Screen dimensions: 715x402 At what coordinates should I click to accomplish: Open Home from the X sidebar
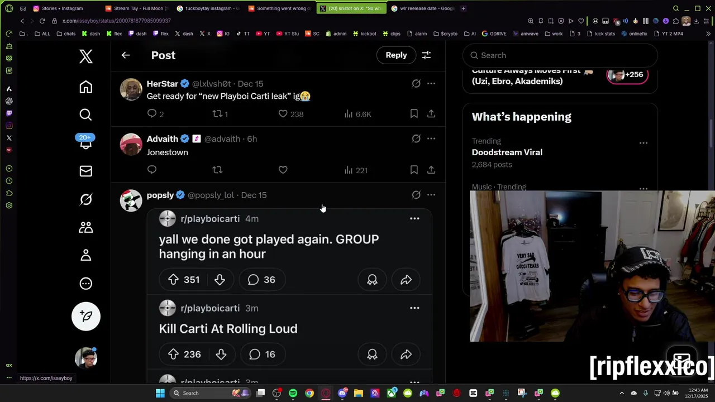[x=85, y=87]
